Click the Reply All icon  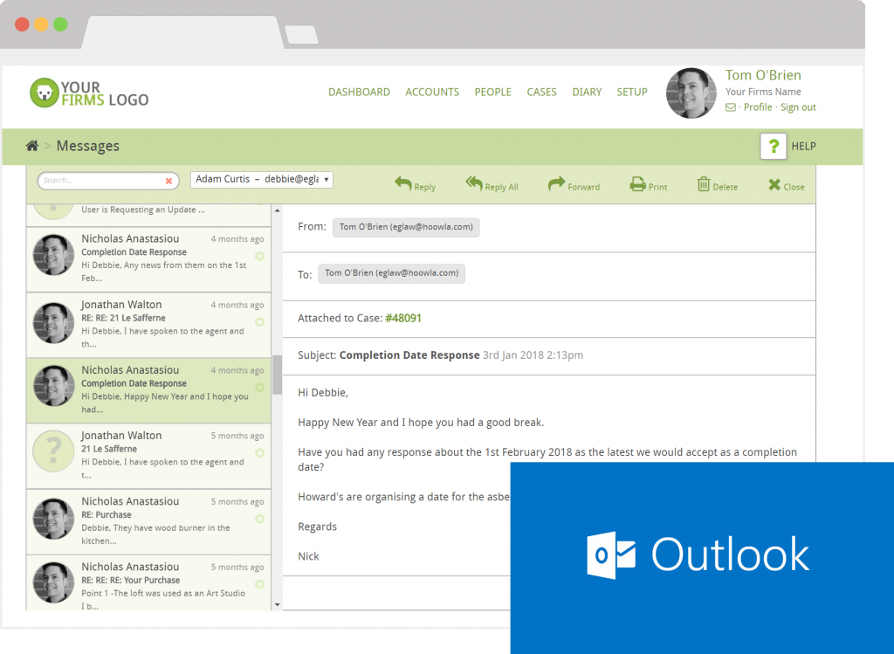pos(474,183)
